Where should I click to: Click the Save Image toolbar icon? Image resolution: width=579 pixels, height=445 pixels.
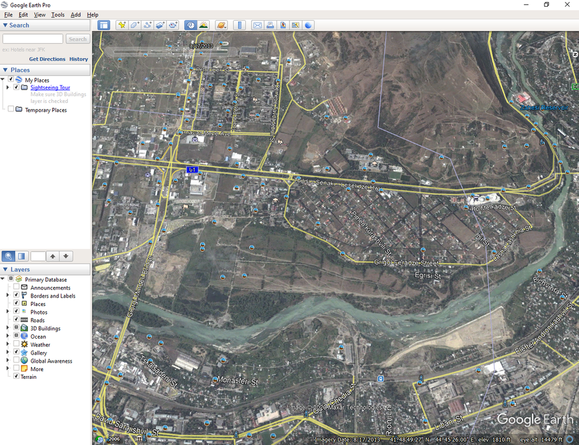pyautogui.click(x=283, y=25)
